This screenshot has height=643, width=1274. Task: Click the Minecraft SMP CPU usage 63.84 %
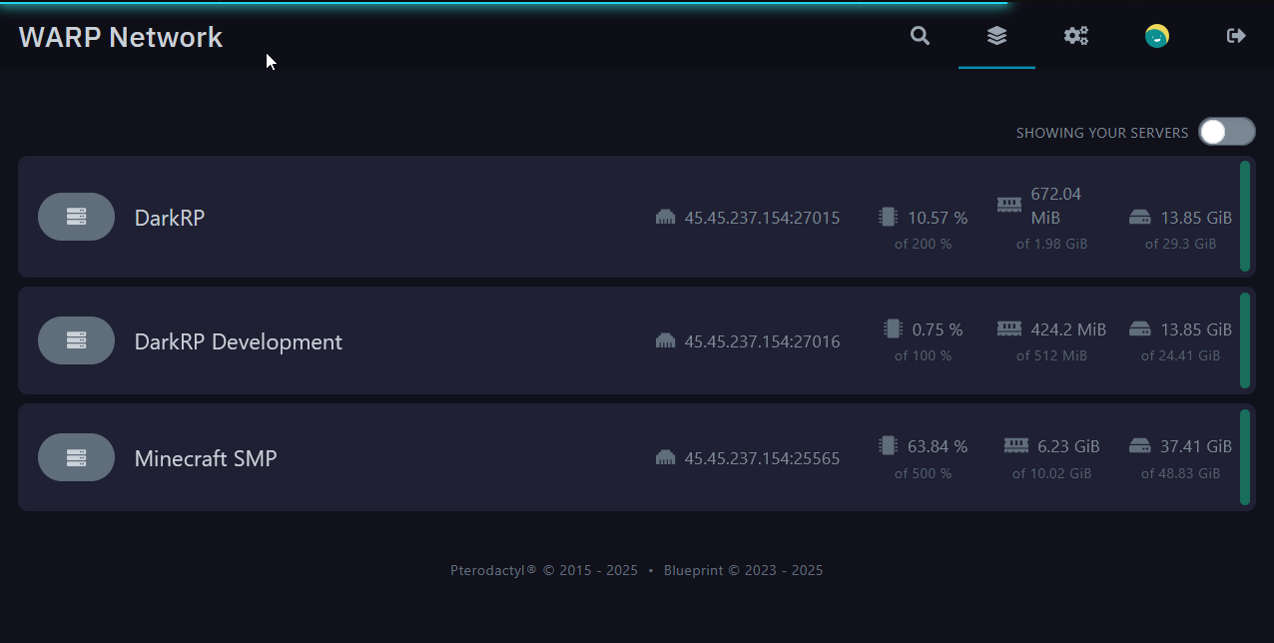point(937,446)
